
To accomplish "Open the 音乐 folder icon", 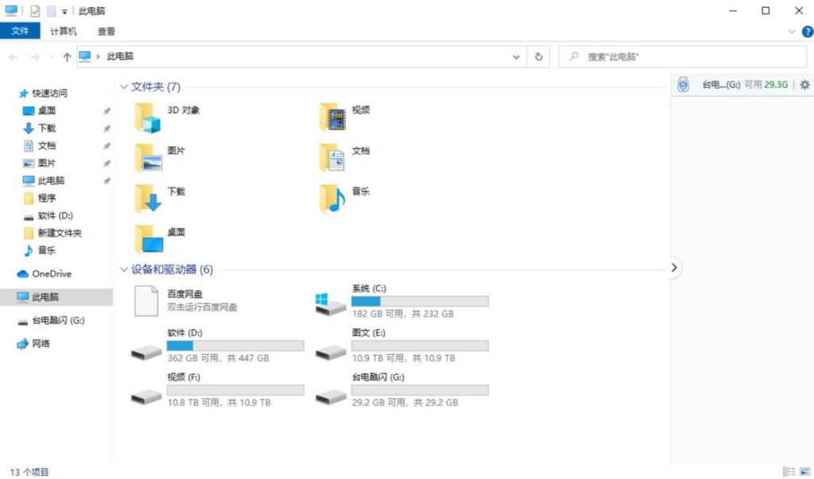I will pyautogui.click(x=332, y=199).
